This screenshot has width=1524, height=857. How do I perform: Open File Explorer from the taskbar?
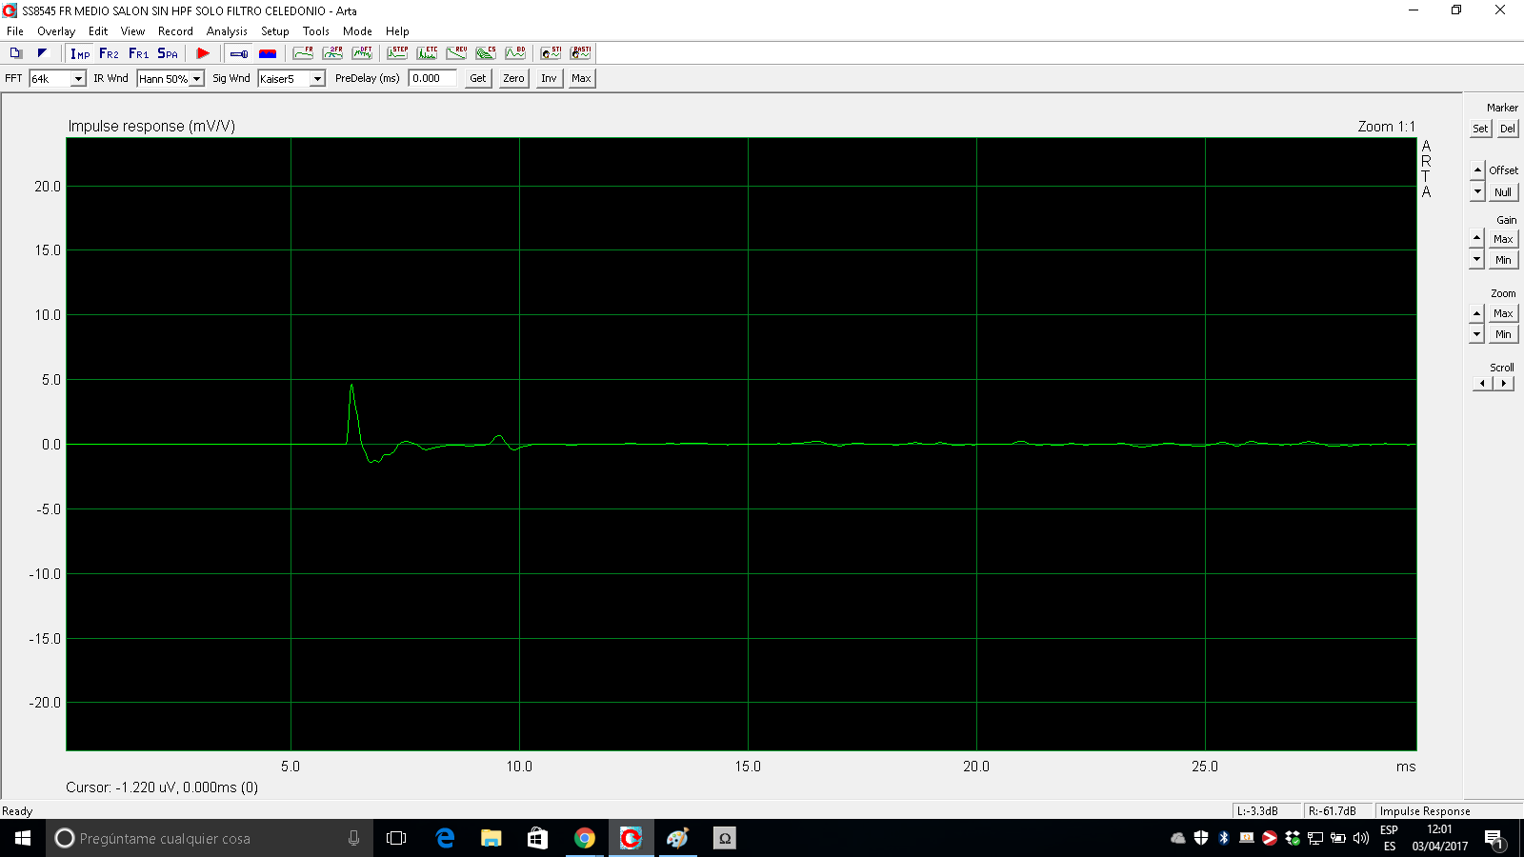coord(491,838)
